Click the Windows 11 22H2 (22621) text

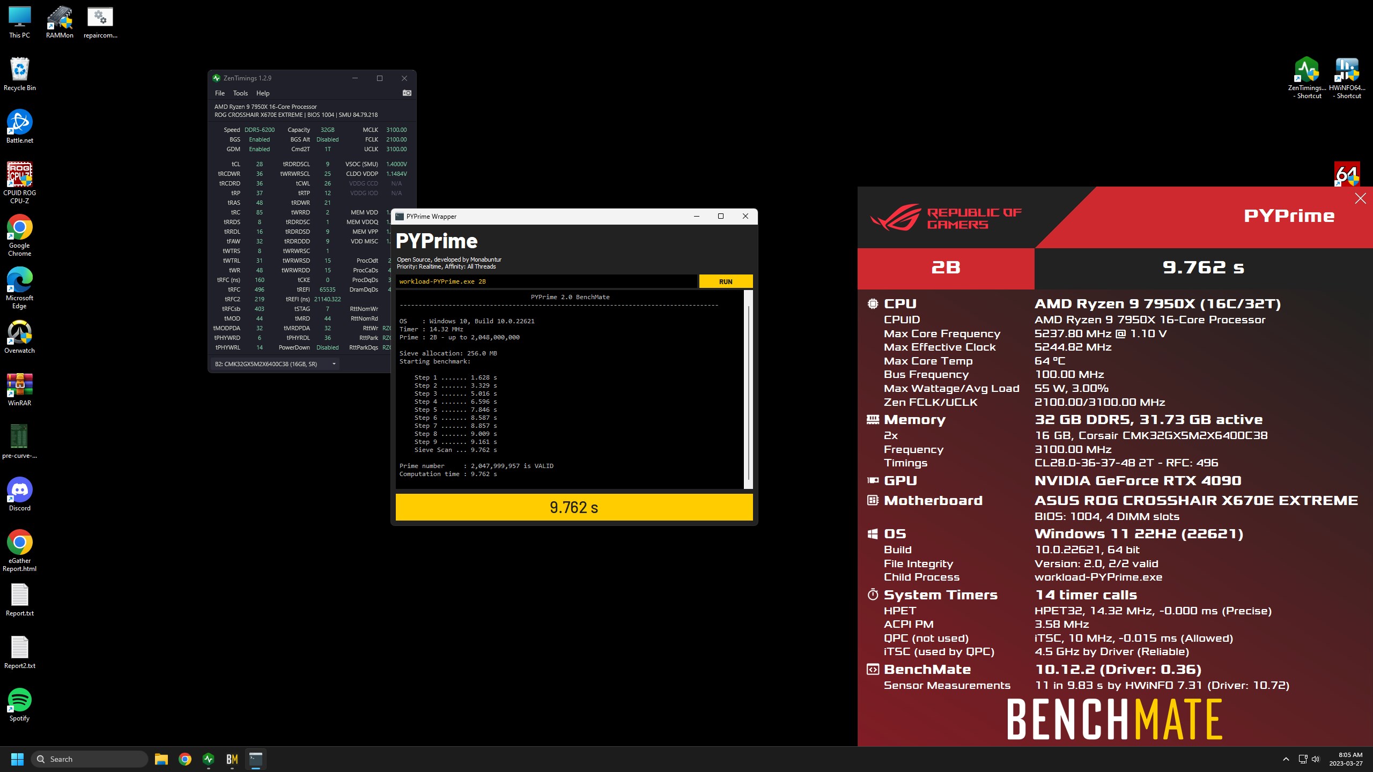(x=1139, y=534)
